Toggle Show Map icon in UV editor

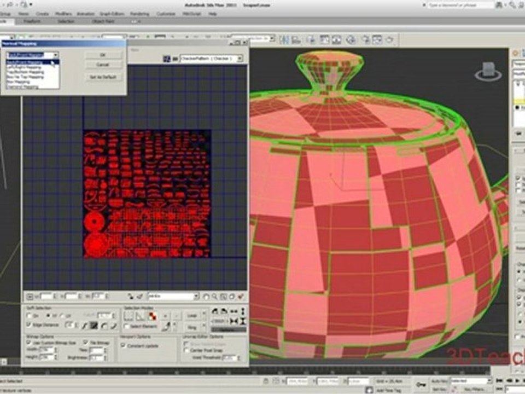point(167,59)
